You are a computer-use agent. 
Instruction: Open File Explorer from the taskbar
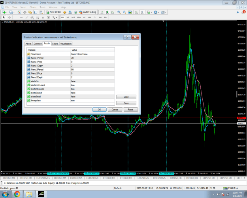point(29,194)
